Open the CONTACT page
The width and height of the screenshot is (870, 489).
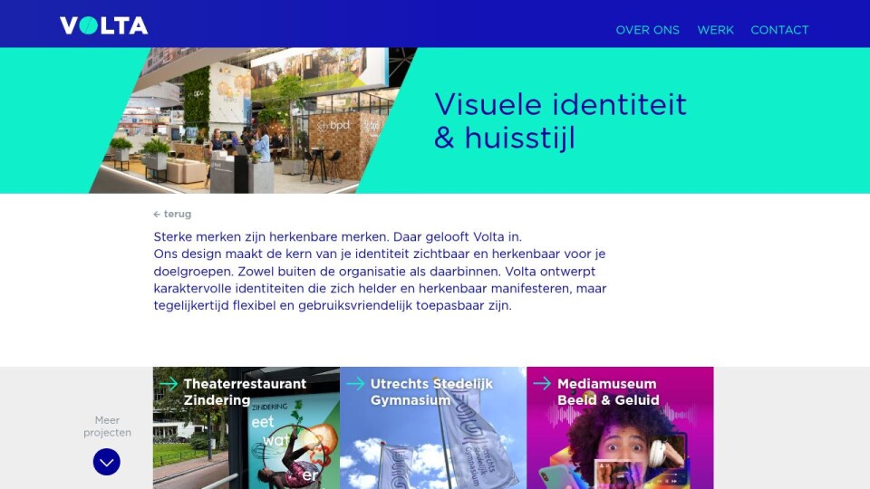coord(779,30)
